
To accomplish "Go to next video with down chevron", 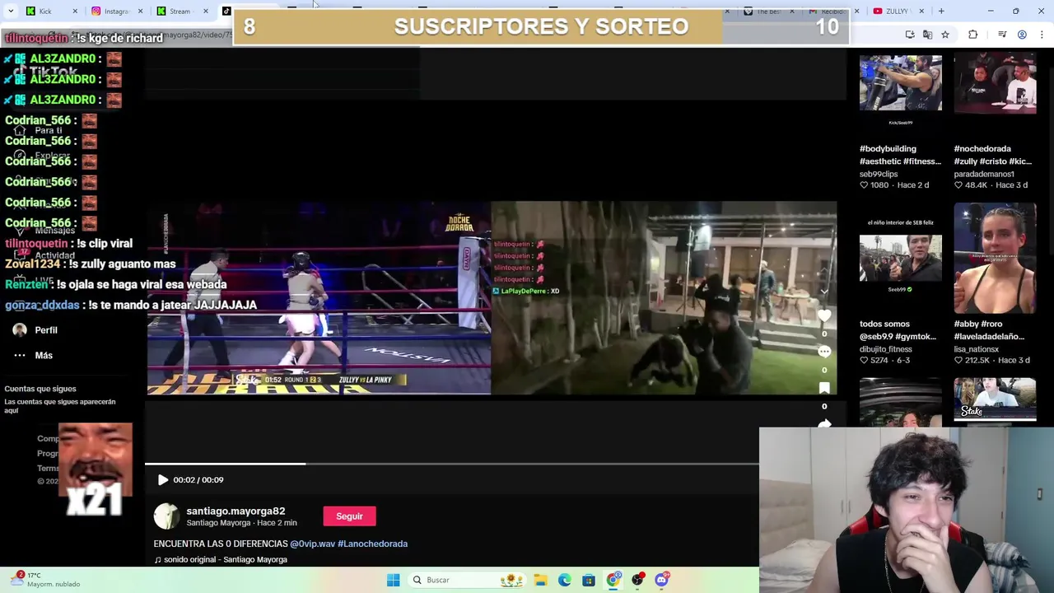I will 823,292.
